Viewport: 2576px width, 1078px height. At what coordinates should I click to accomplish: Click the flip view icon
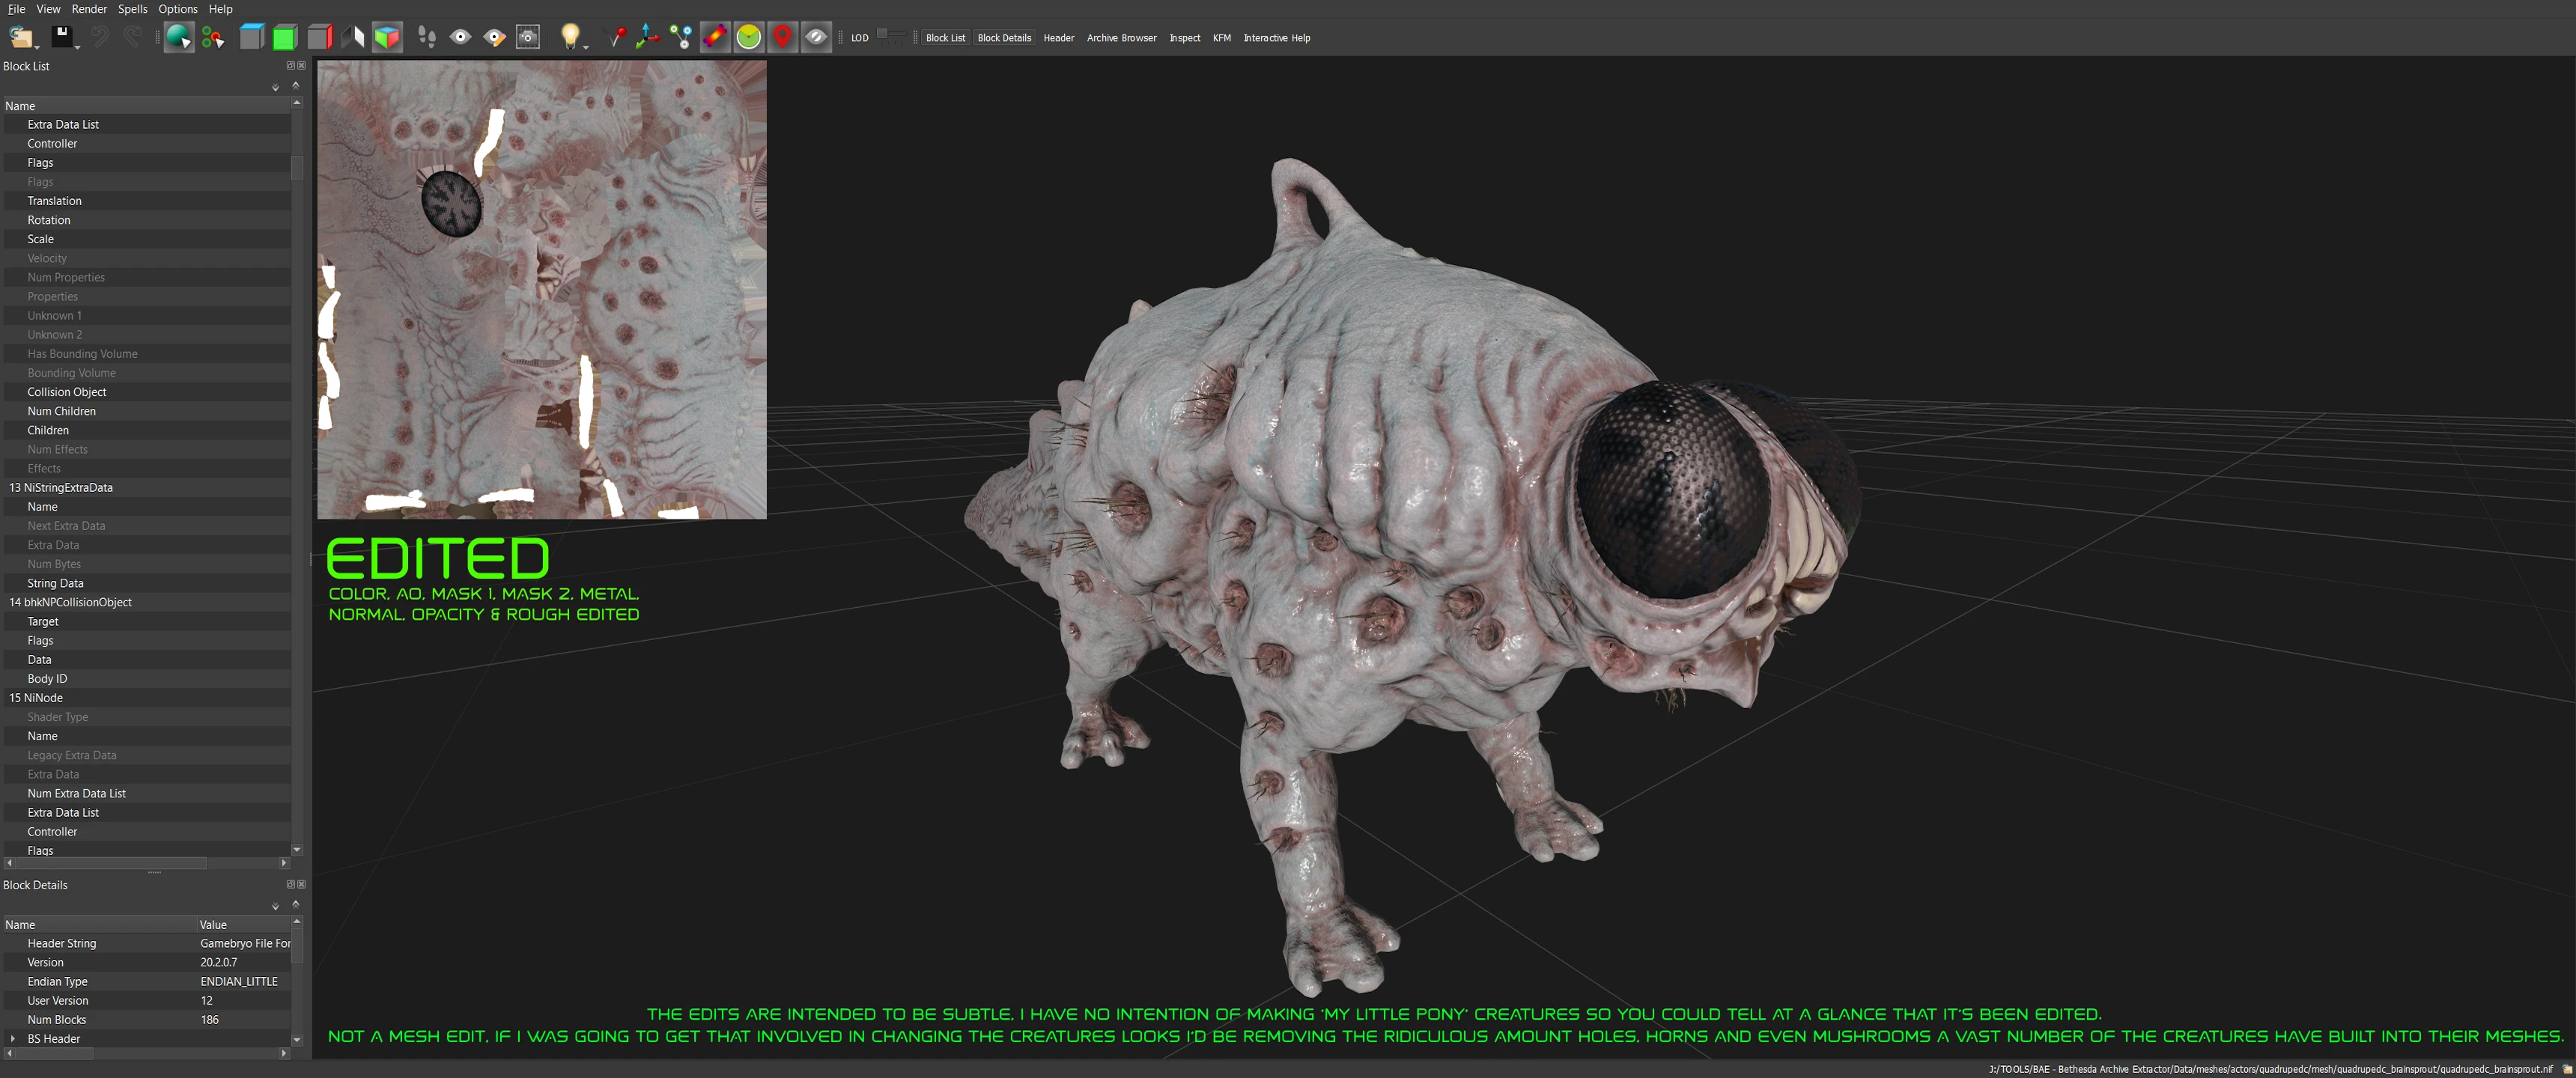[353, 37]
